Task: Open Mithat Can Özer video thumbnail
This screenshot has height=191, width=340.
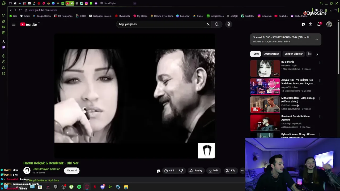Action: (265, 105)
